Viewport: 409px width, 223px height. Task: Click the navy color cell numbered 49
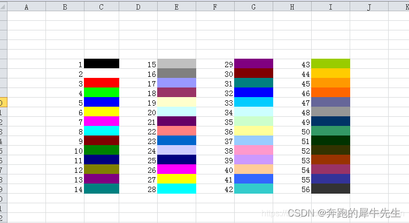coord(330,121)
